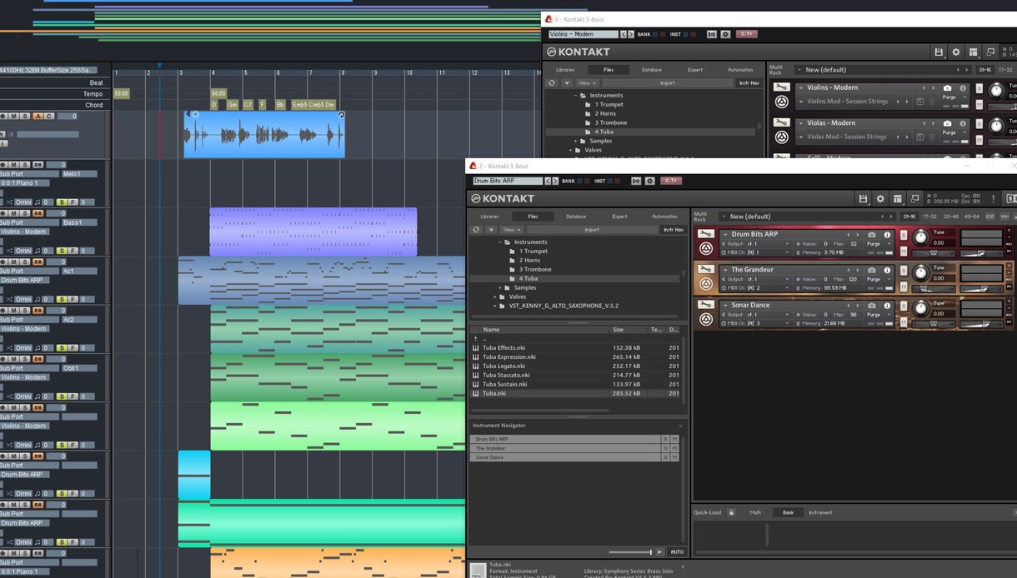This screenshot has width=1017, height=578.
Task: Open save menu in front Kontakt window
Action: coord(864,199)
